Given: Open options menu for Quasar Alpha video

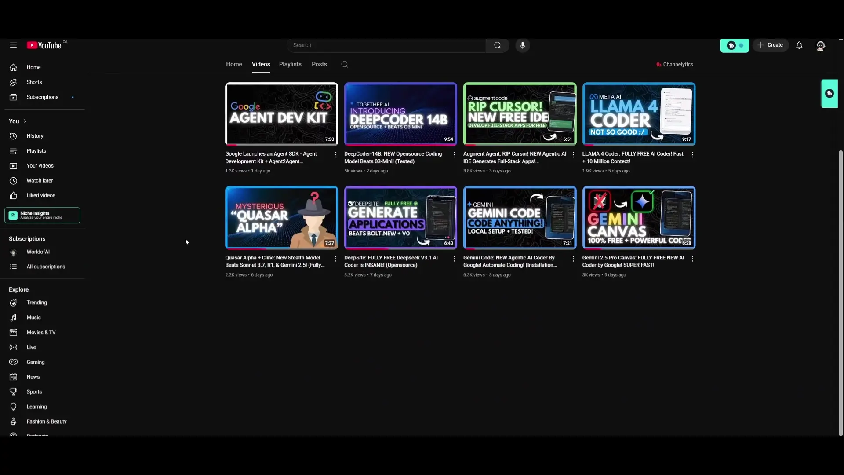Looking at the screenshot, I should [x=335, y=259].
